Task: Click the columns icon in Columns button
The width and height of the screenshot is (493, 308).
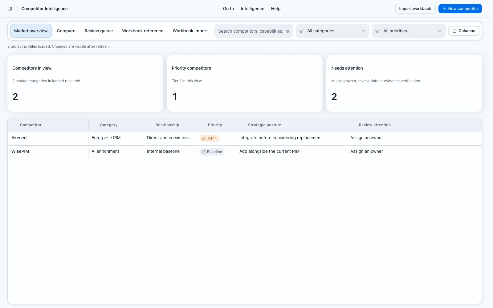Action: [x=454, y=31]
